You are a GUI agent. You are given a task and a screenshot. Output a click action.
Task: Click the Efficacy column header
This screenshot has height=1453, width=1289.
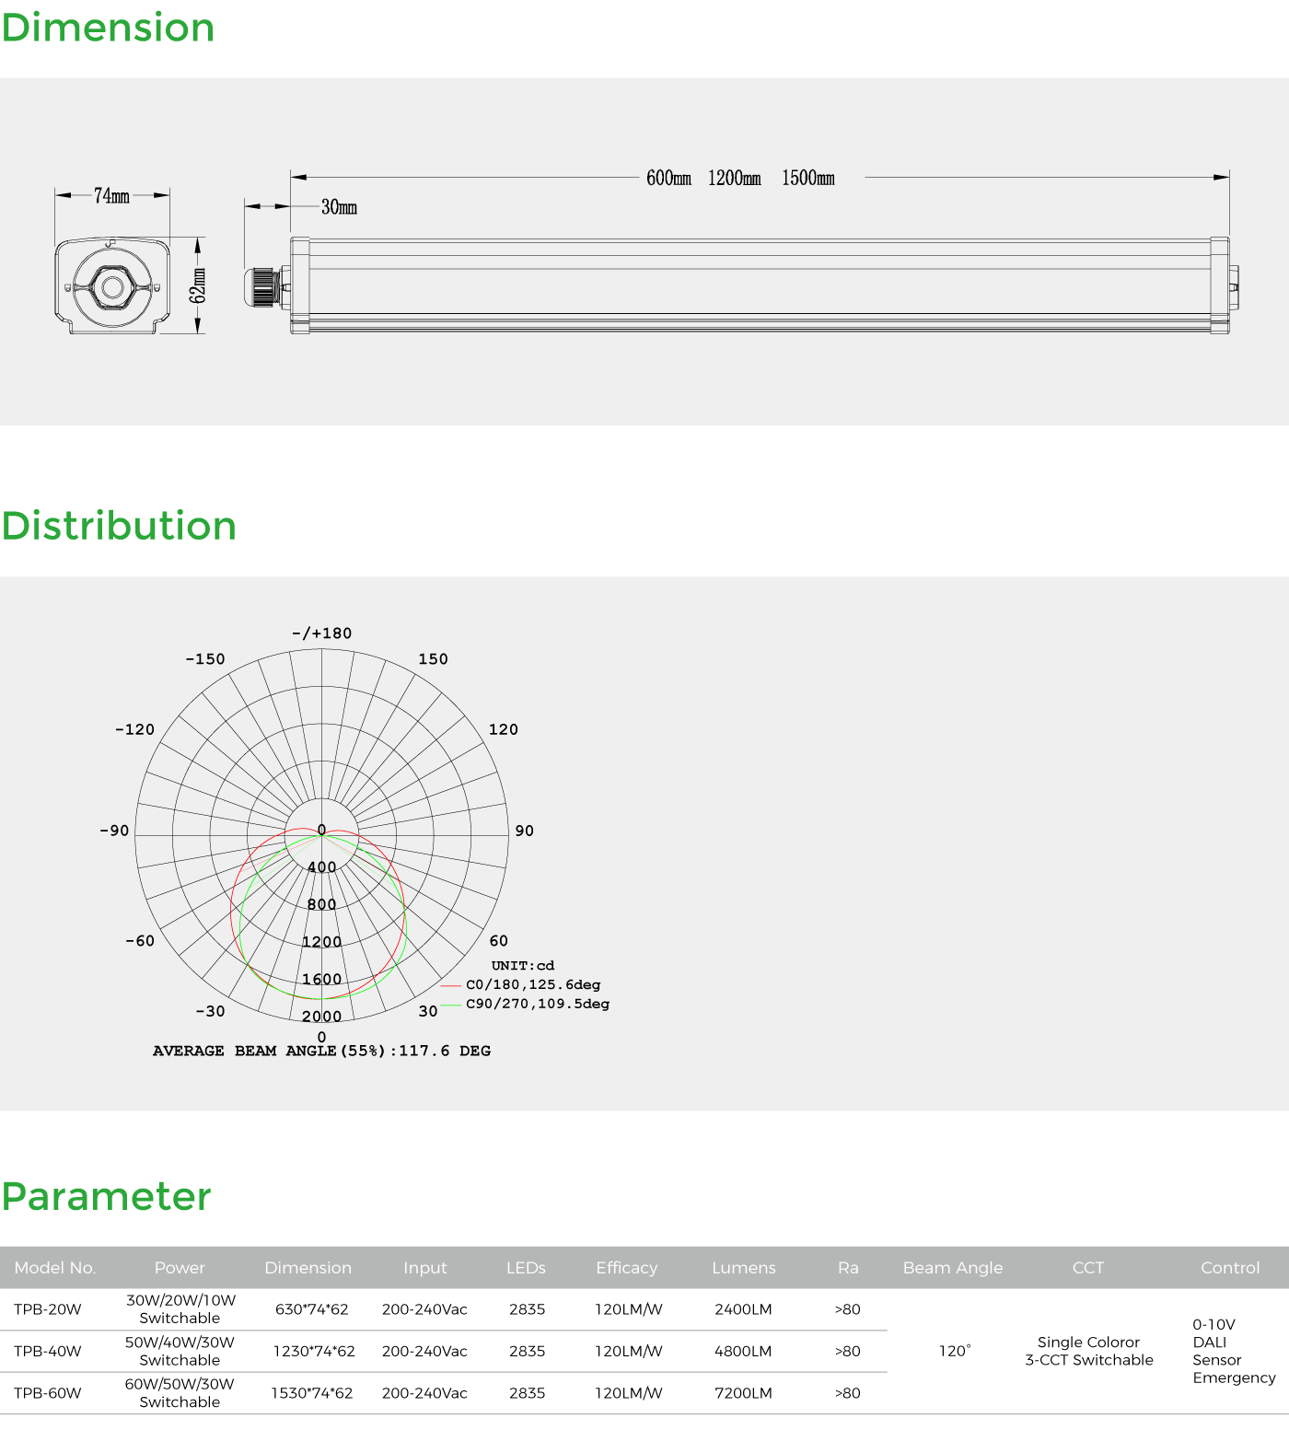[626, 1268]
